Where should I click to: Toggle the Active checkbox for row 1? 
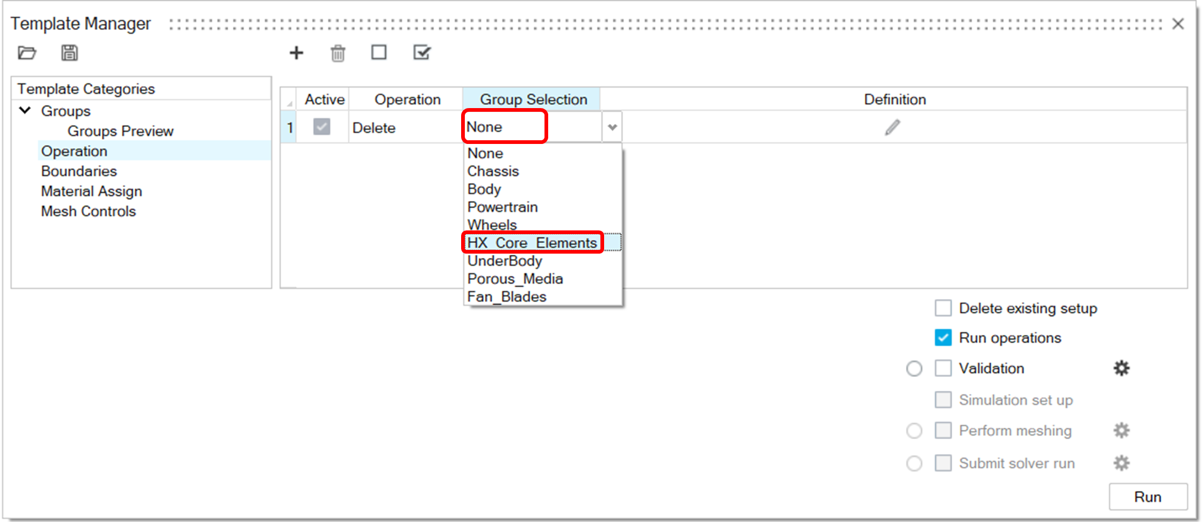tap(322, 127)
